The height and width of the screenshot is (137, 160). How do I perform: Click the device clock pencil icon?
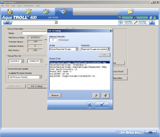(x=136, y=22)
